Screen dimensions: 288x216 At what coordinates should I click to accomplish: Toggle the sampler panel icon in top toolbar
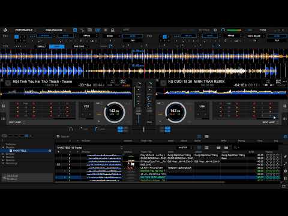pos(89,30)
